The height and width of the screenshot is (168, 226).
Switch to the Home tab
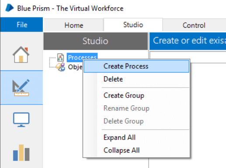(x=74, y=25)
